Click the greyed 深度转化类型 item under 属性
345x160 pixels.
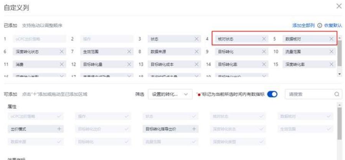[238, 142]
